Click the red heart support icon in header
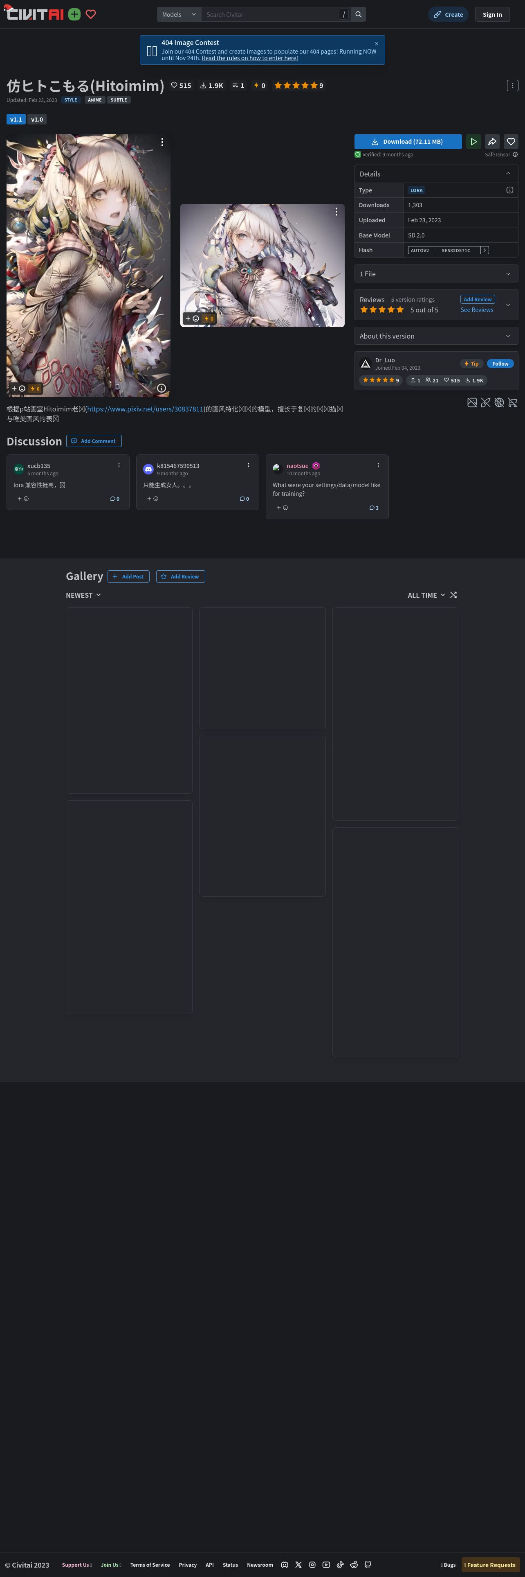The height and width of the screenshot is (1577, 525). [91, 14]
